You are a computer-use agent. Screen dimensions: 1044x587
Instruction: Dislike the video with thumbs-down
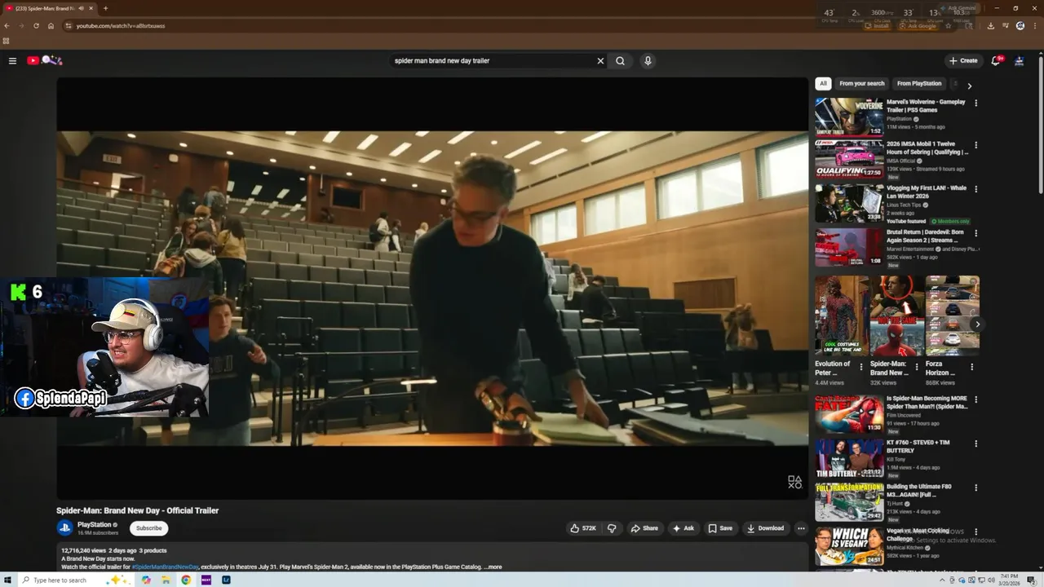tap(613, 528)
